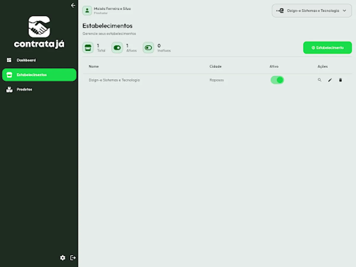Toggle the Ativo switch for Dzign-e
Image resolution: width=356 pixels, height=267 pixels.
(277, 80)
